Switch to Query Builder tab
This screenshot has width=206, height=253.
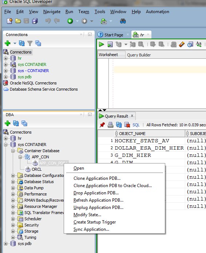tap(139, 55)
